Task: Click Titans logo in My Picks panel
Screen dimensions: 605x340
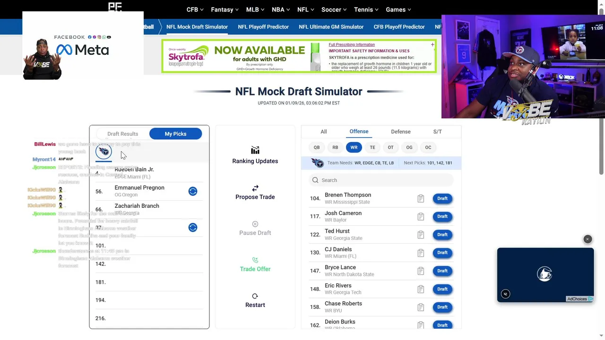Action: 104,152
